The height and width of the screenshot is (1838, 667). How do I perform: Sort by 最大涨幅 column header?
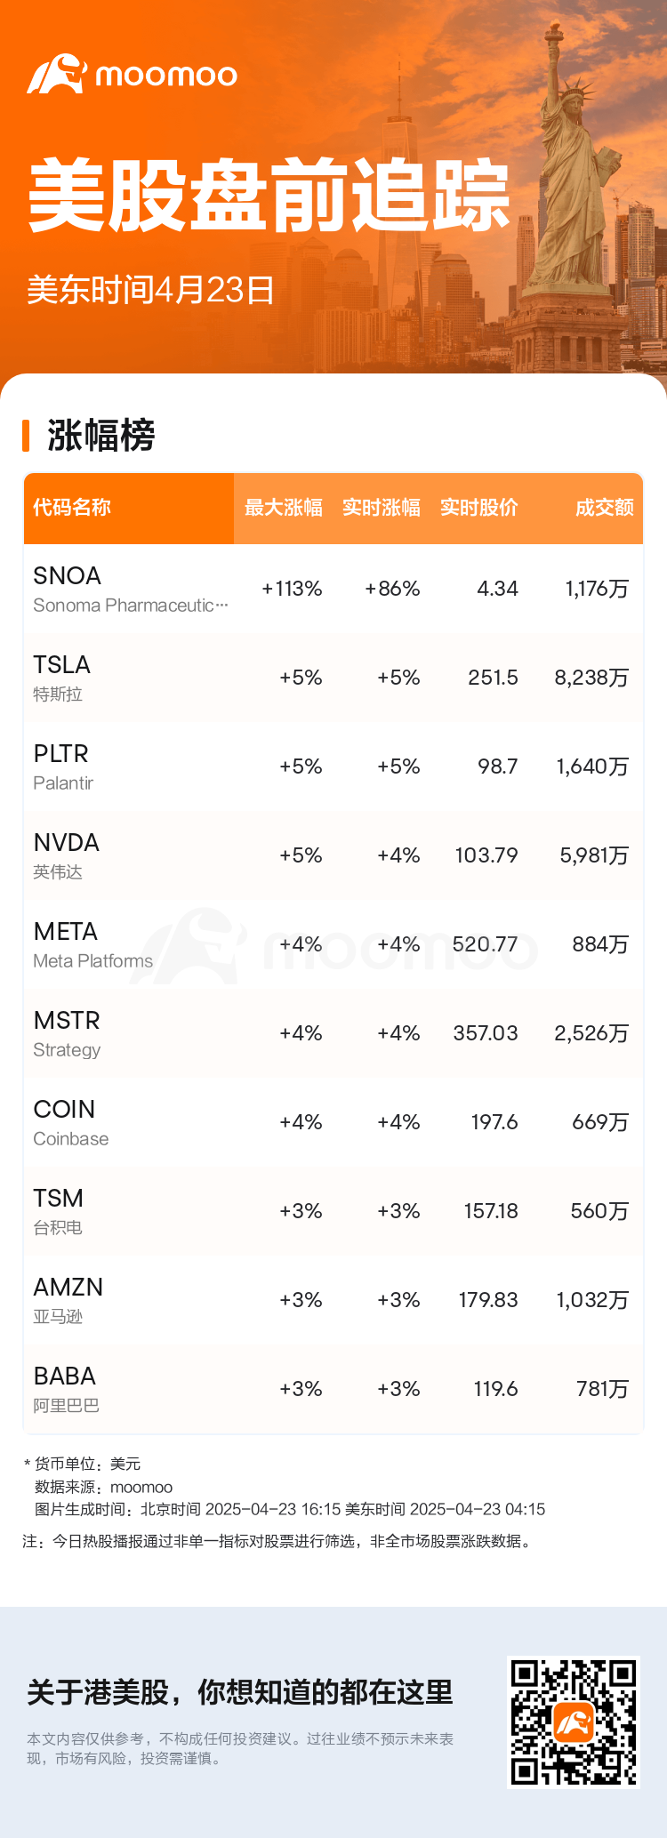point(283,508)
